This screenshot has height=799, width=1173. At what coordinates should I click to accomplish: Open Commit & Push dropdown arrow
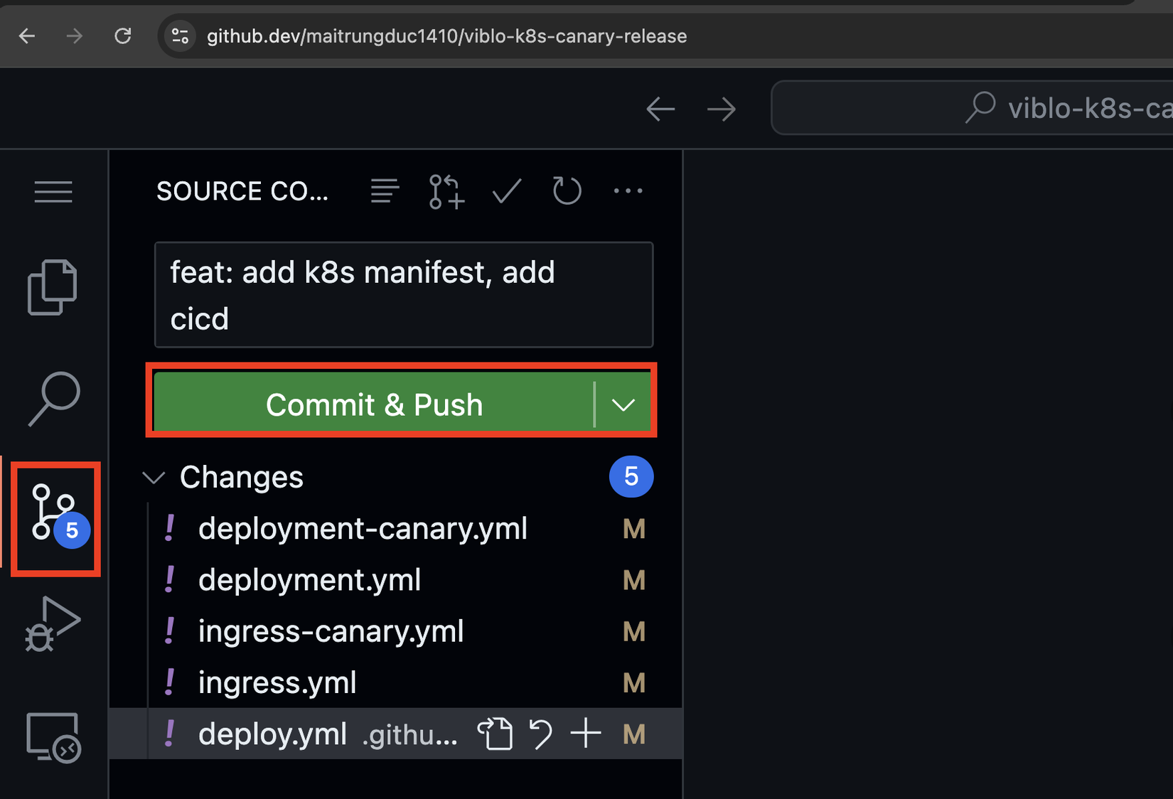pyautogui.click(x=623, y=405)
